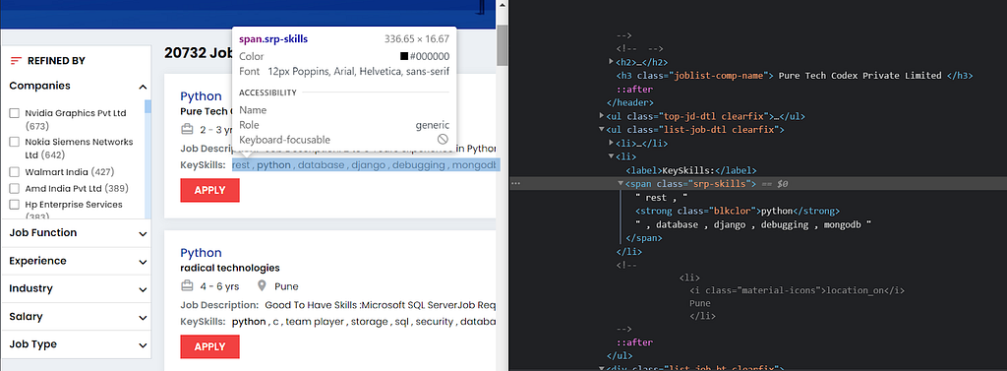This screenshot has width=1007, height=371.
Task: Expand the Job Type filter
Action: coord(143,345)
